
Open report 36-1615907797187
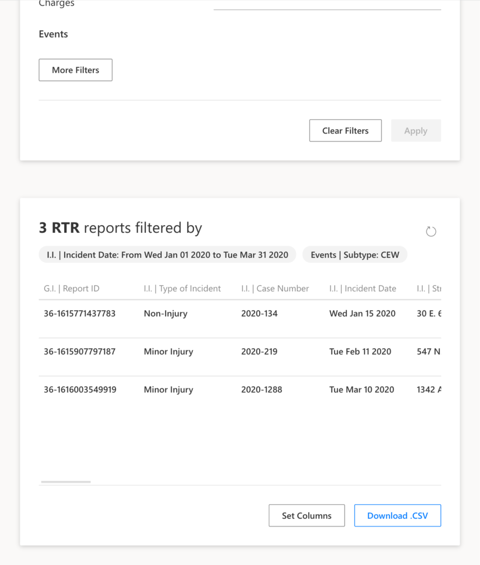[80, 351]
